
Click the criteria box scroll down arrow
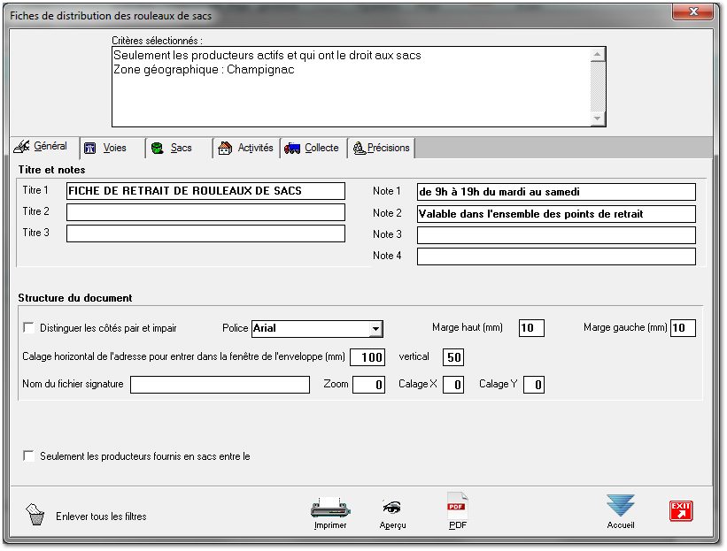pyautogui.click(x=598, y=119)
